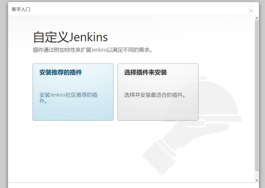Viewport: 265px width, 188px height.
Task: Click the description 选择并安装最适合的插件
Action: (155, 95)
